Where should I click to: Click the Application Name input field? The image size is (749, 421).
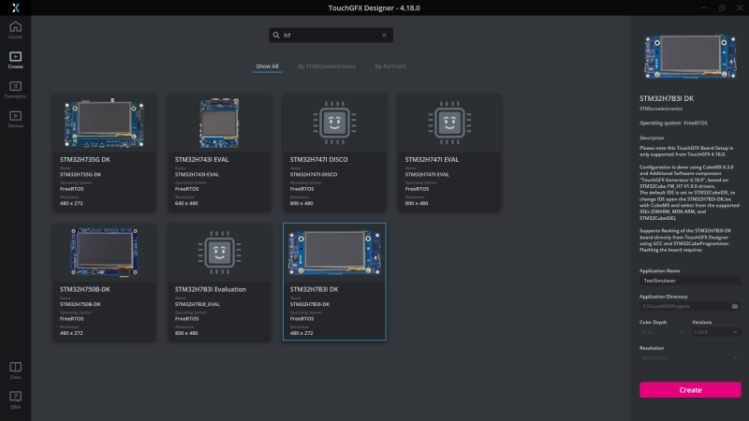tap(690, 280)
